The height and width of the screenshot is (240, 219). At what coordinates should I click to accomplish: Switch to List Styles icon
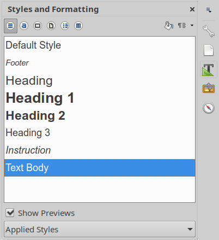coord(65,26)
